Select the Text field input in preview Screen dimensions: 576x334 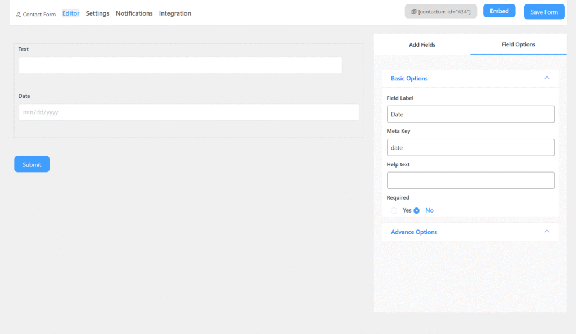click(180, 65)
